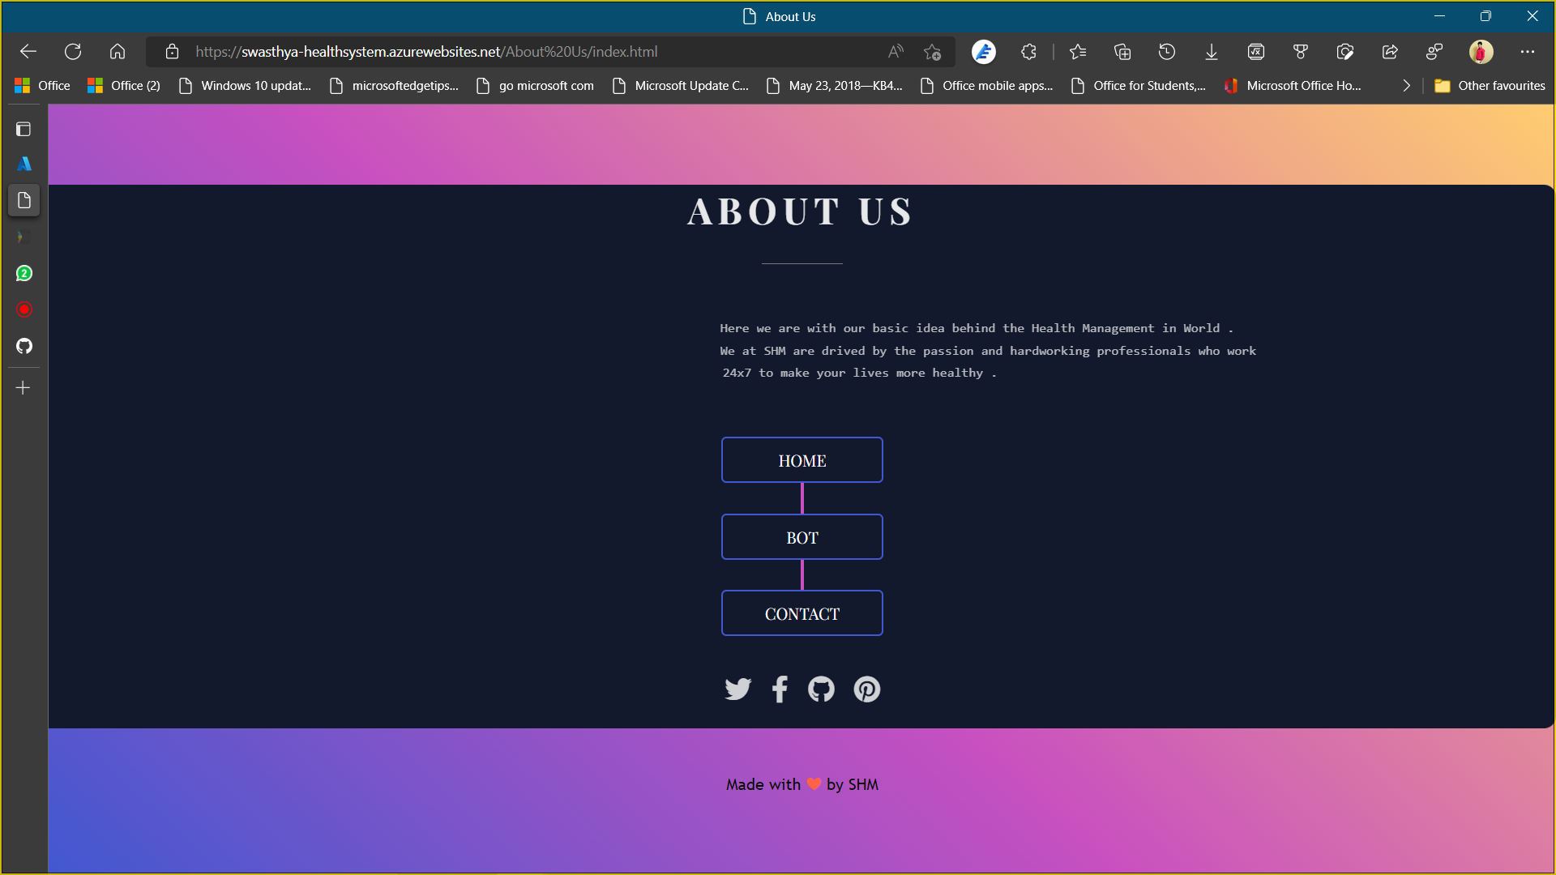Add a new sidebar item with plus

[x=24, y=388]
